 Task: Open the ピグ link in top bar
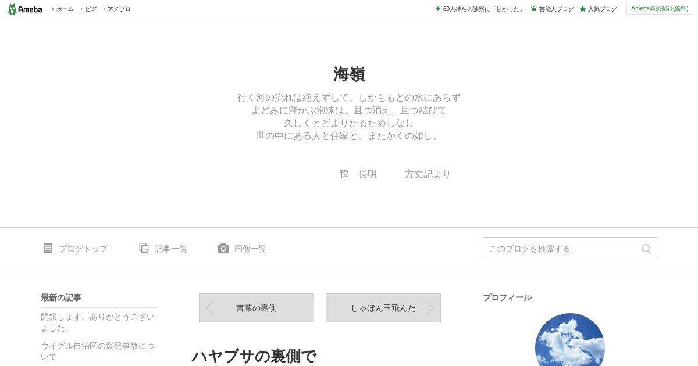coord(90,9)
